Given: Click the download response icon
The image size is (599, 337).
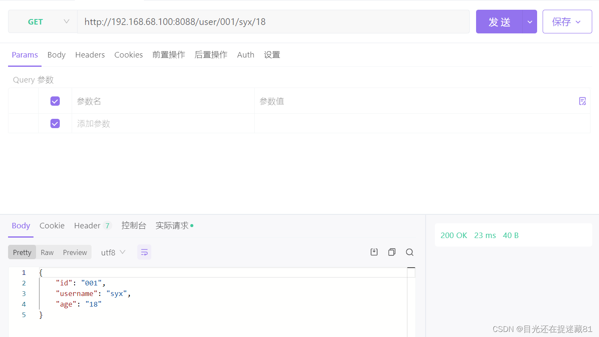Looking at the screenshot, I should [374, 252].
